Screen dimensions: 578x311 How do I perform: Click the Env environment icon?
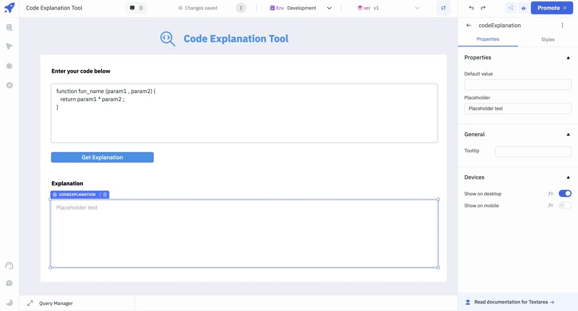pos(273,8)
